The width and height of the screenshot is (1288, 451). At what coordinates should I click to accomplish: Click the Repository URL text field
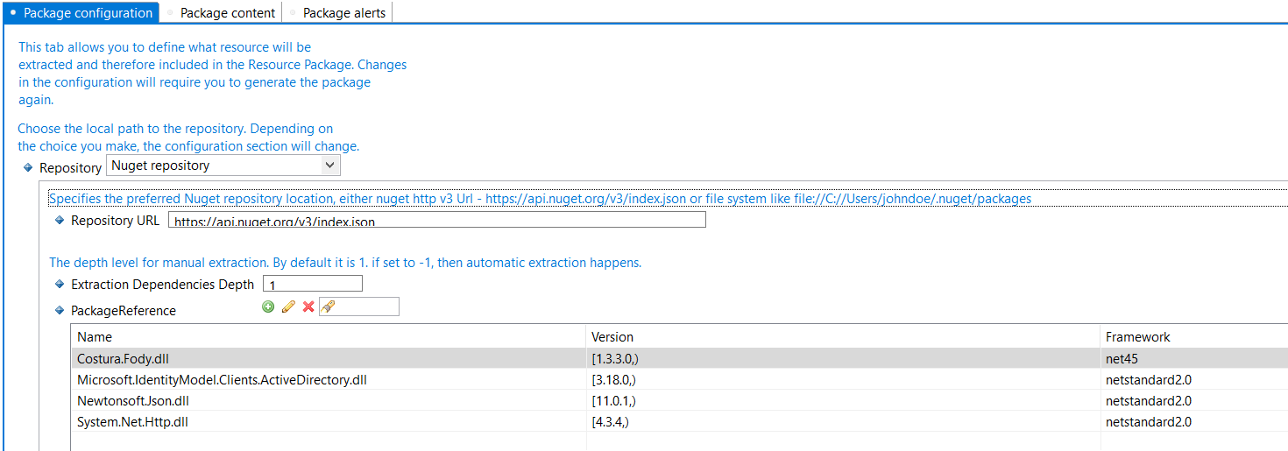(x=438, y=221)
